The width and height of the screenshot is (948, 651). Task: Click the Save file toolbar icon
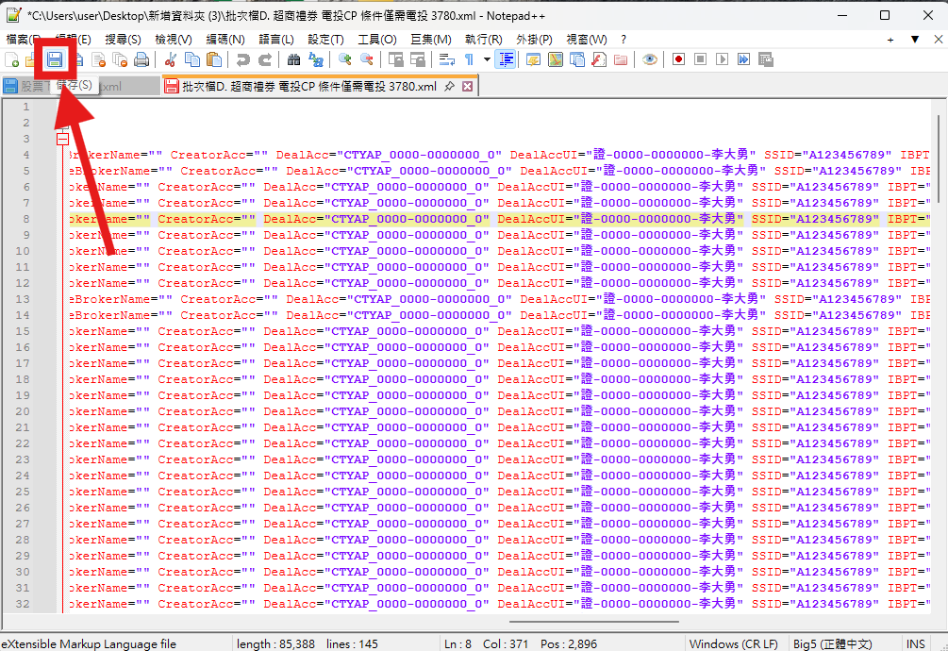(x=55, y=59)
